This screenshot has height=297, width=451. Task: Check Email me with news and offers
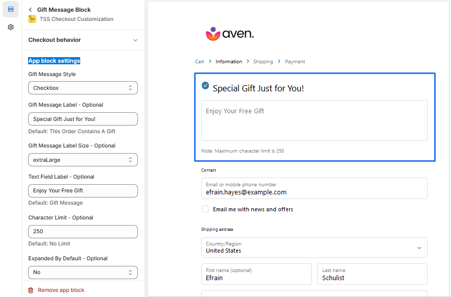click(205, 209)
